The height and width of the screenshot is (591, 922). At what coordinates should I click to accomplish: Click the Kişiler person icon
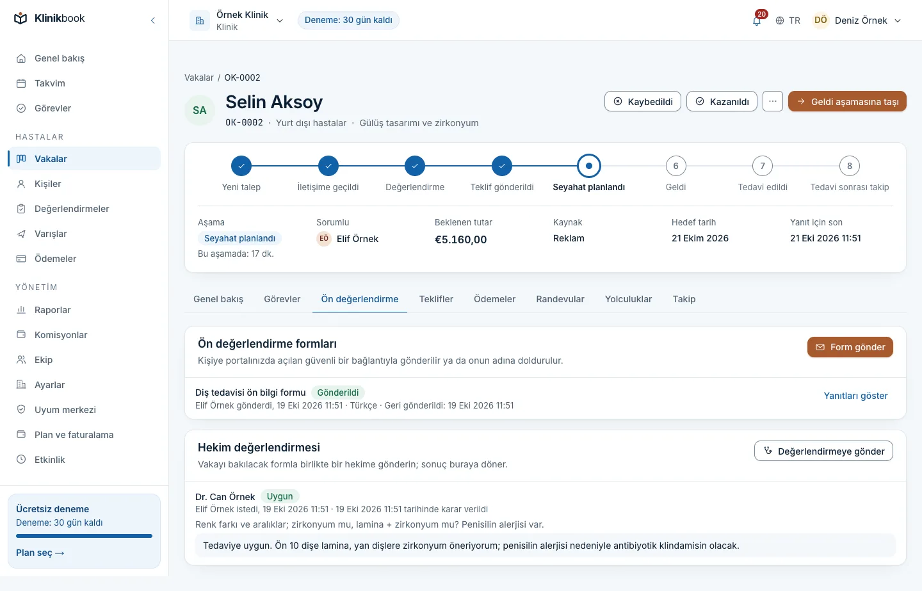pyautogui.click(x=21, y=184)
